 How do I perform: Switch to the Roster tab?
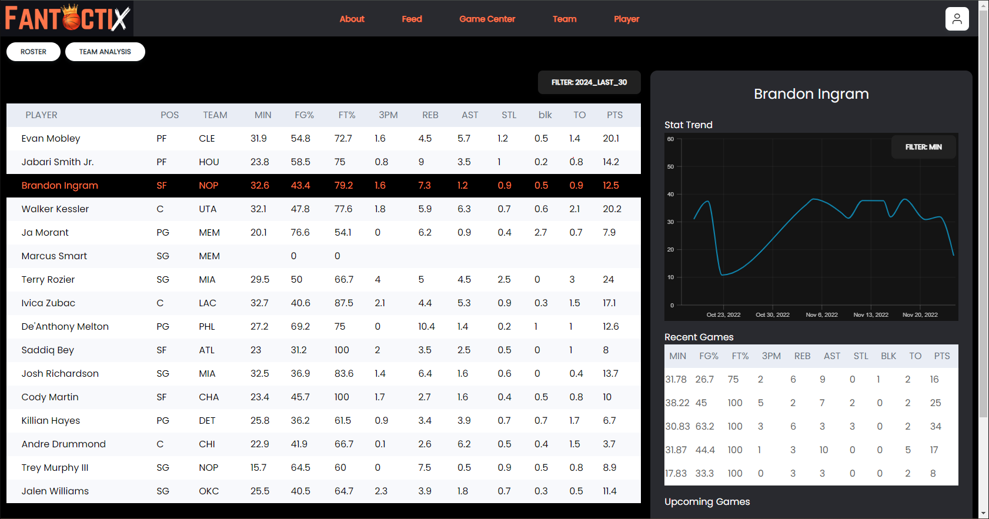point(34,52)
